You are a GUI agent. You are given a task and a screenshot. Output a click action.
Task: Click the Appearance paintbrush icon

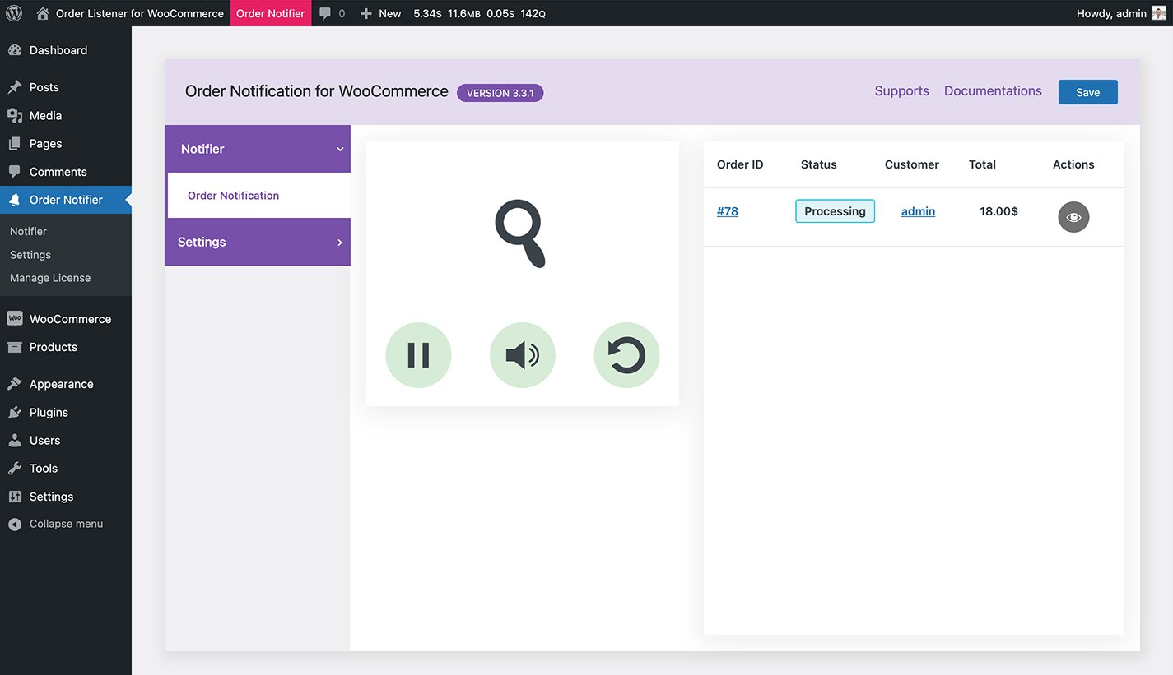(x=15, y=384)
